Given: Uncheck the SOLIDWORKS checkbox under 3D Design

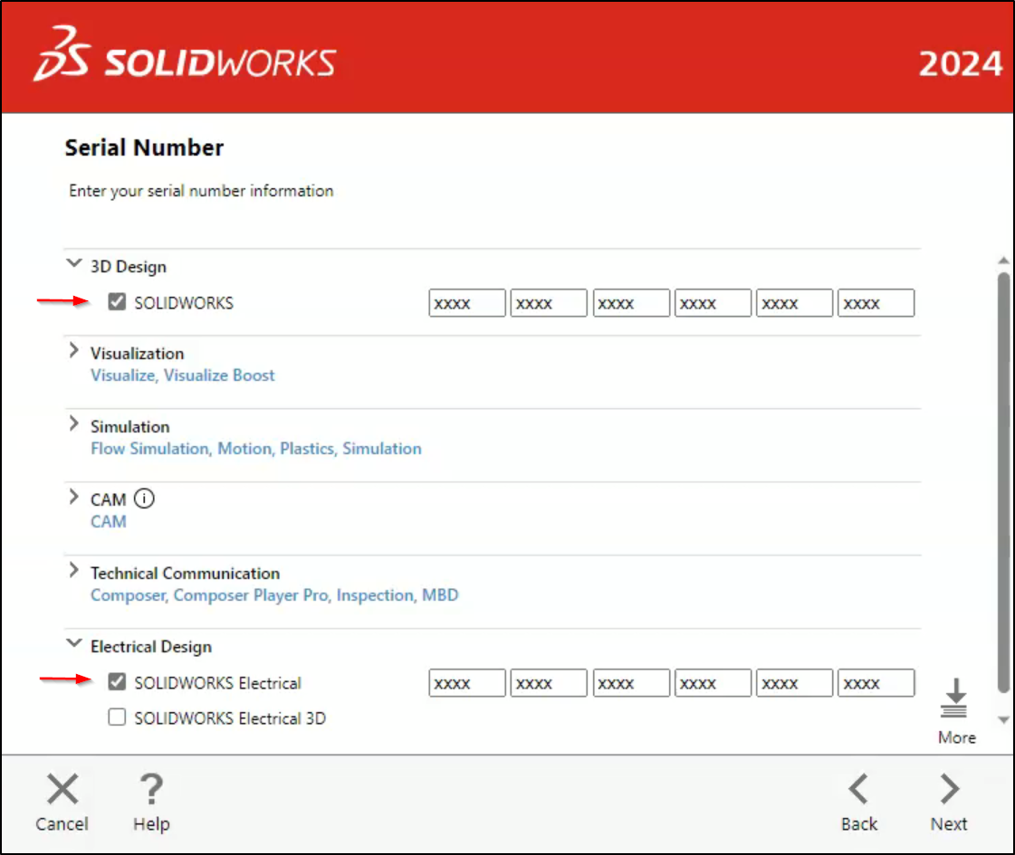Looking at the screenshot, I should tap(117, 302).
